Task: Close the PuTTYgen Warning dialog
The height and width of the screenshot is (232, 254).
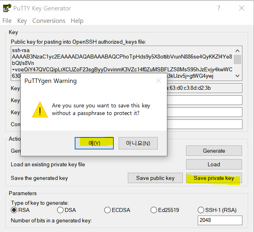Action: pos(159,81)
